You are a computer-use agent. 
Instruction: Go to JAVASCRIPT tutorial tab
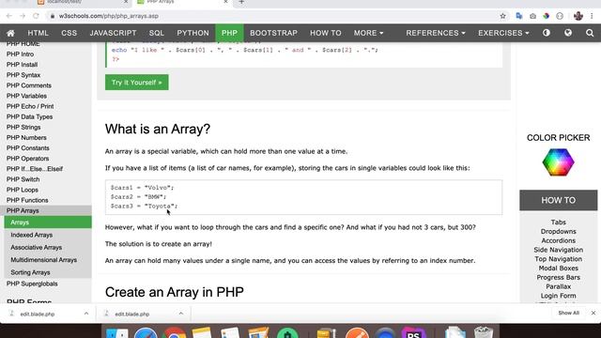pos(113,33)
